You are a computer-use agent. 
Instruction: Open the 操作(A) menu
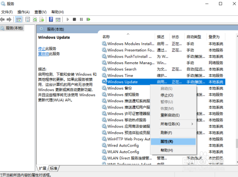click(23, 12)
